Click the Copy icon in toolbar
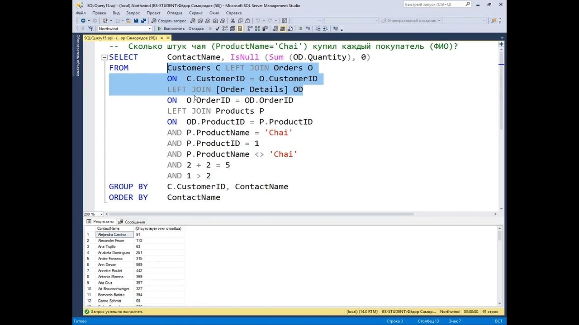Viewport: 579px width, 325px height. tap(239, 21)
